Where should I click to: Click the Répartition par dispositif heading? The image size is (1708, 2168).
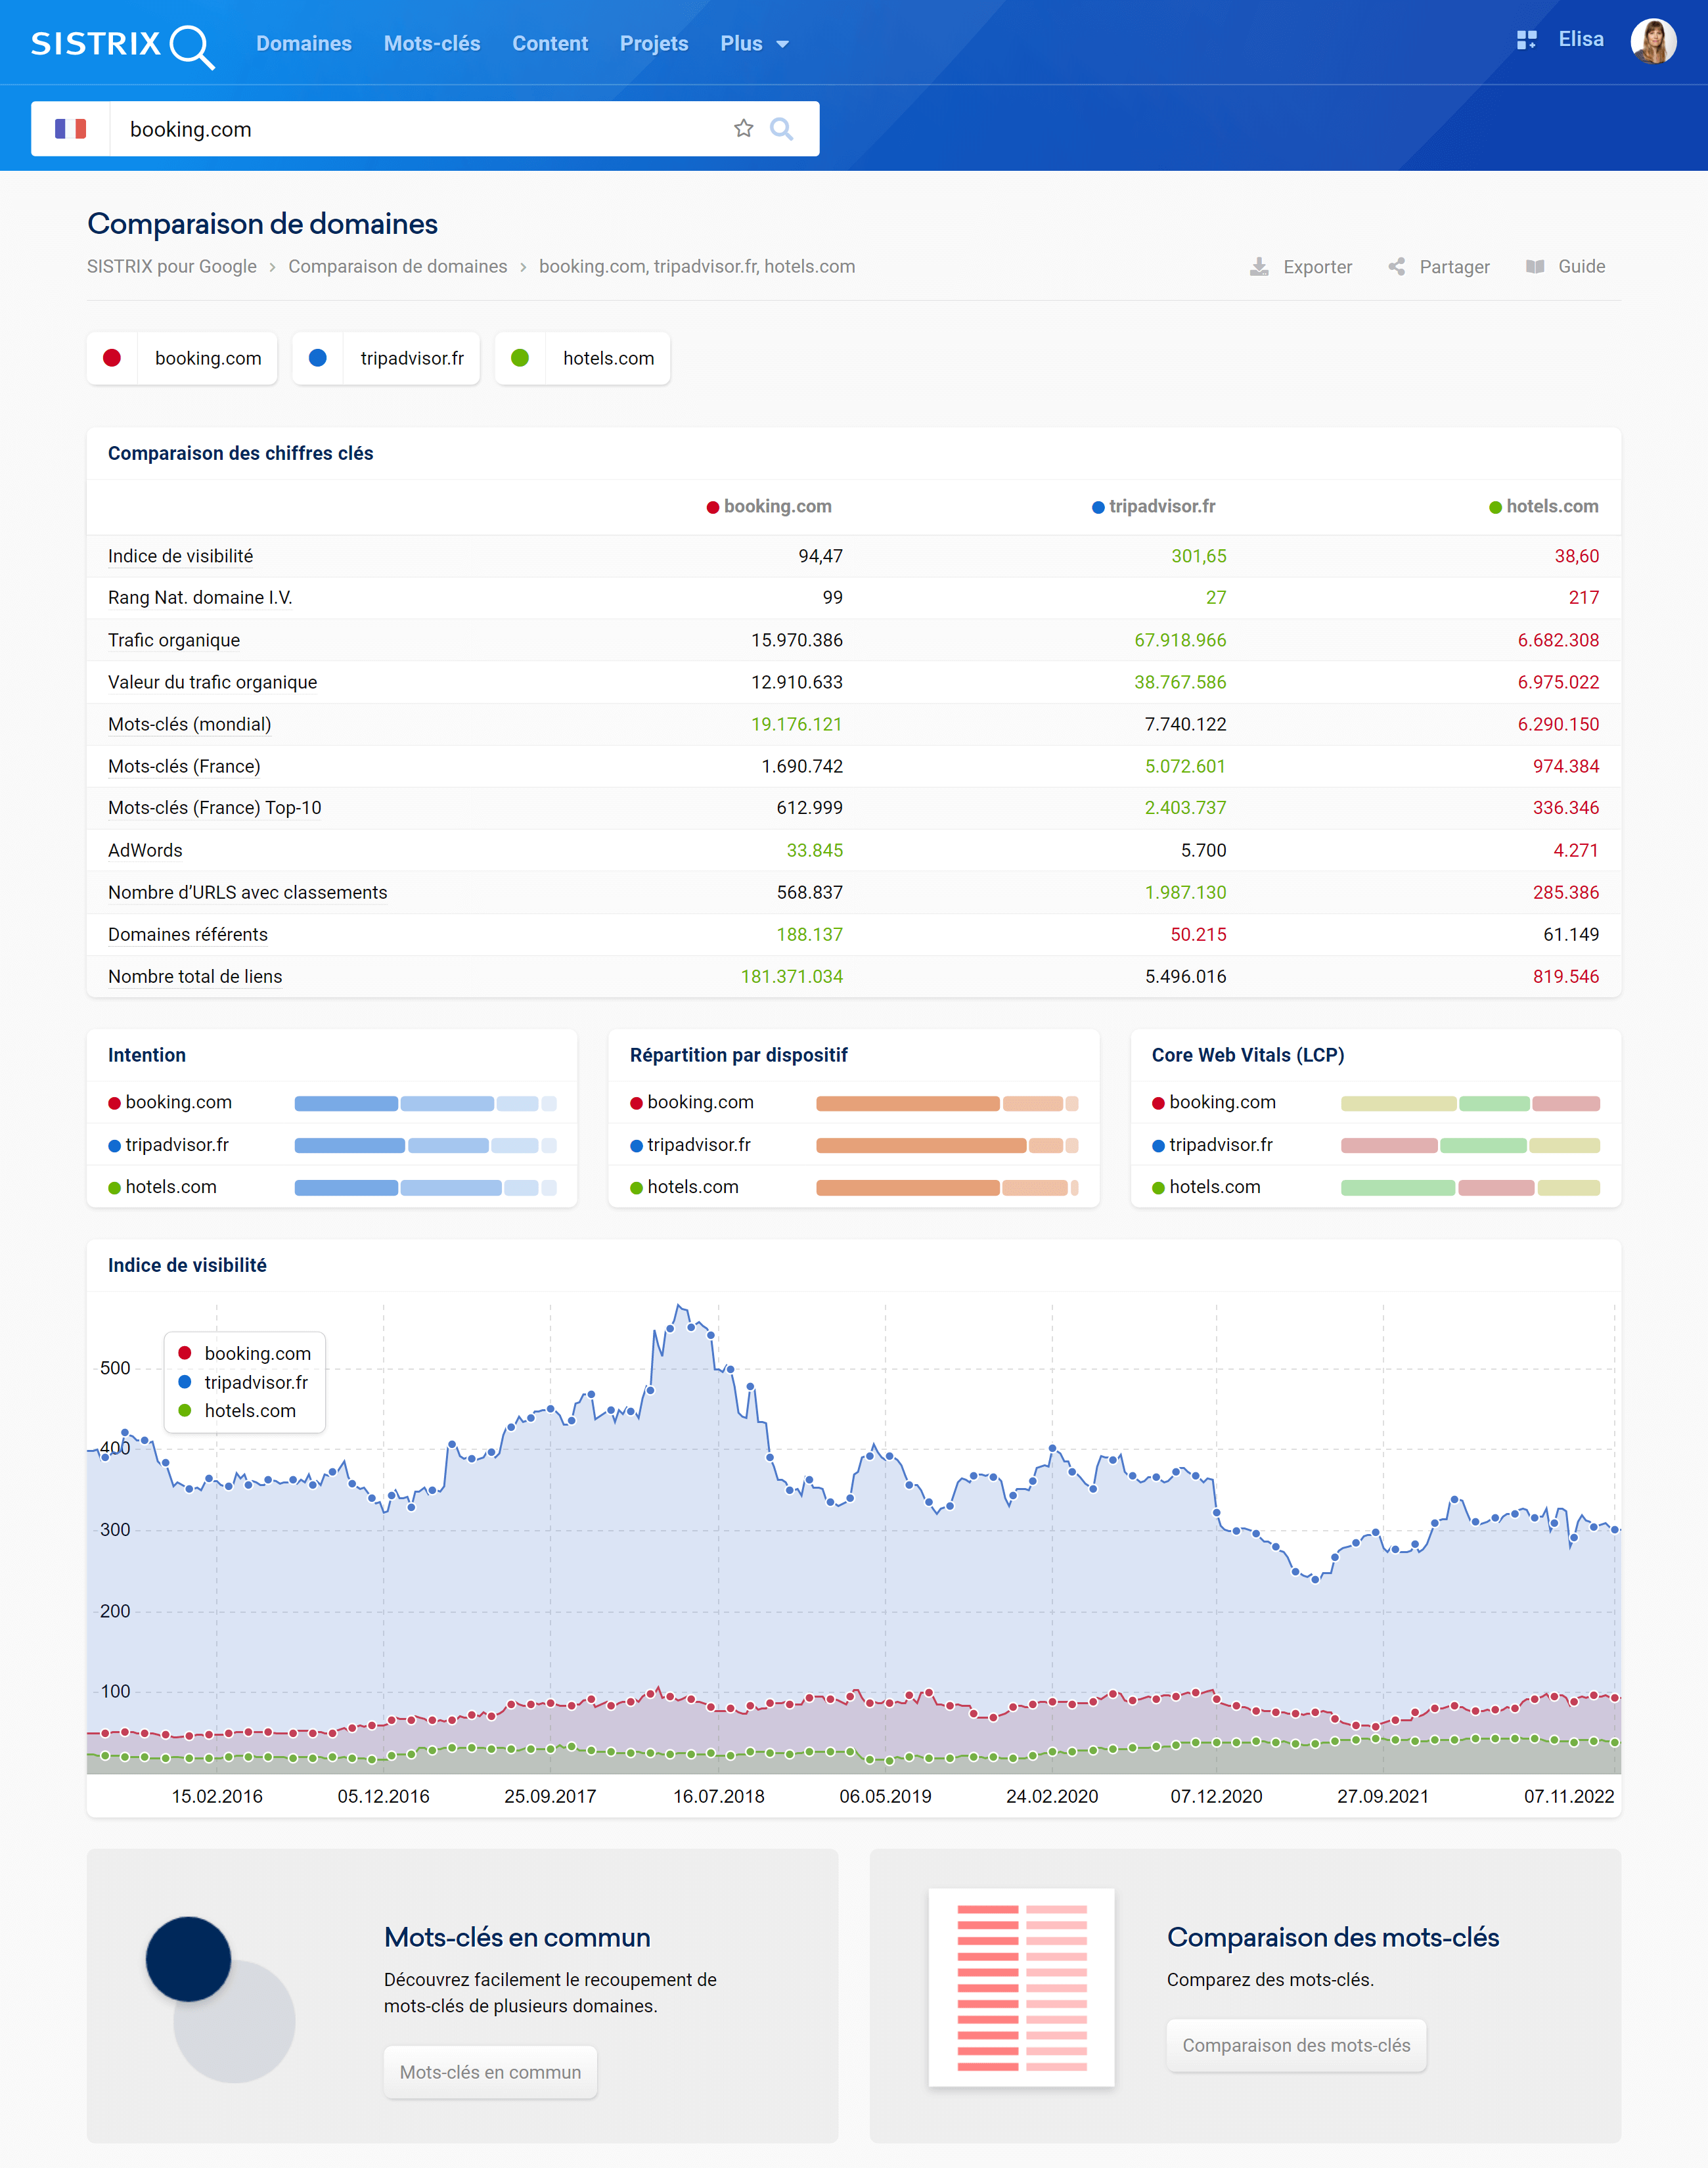click(x=738, y=1055)
